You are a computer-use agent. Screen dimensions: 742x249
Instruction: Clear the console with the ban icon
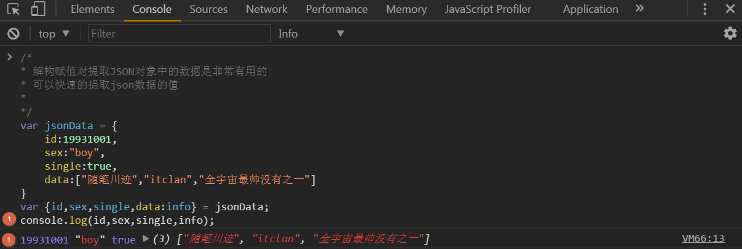pyautogui.click(x=13, y=34)
